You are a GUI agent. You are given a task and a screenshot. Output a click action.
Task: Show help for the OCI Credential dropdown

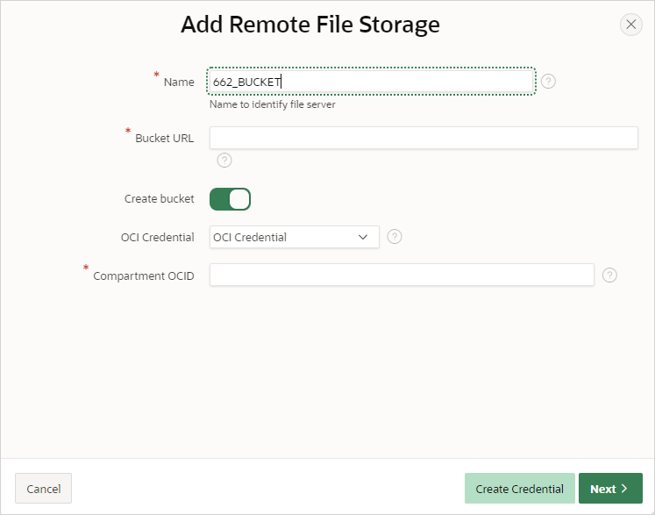(x=395, y=237)
